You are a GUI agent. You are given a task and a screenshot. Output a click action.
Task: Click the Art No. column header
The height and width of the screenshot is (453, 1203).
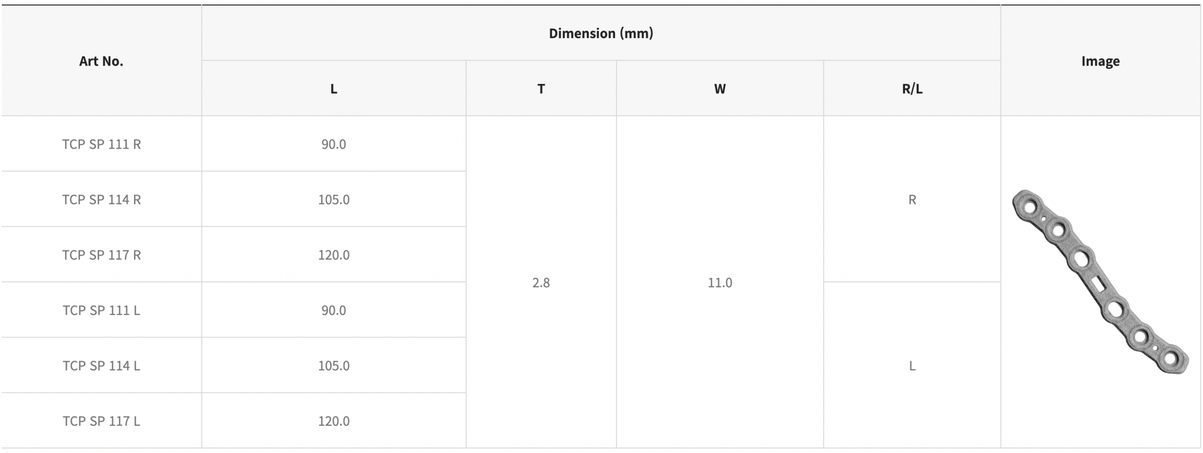click(101, 61)
